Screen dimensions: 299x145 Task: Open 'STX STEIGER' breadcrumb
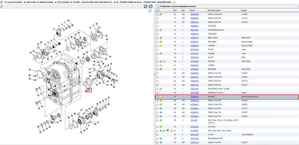(63, 2)
